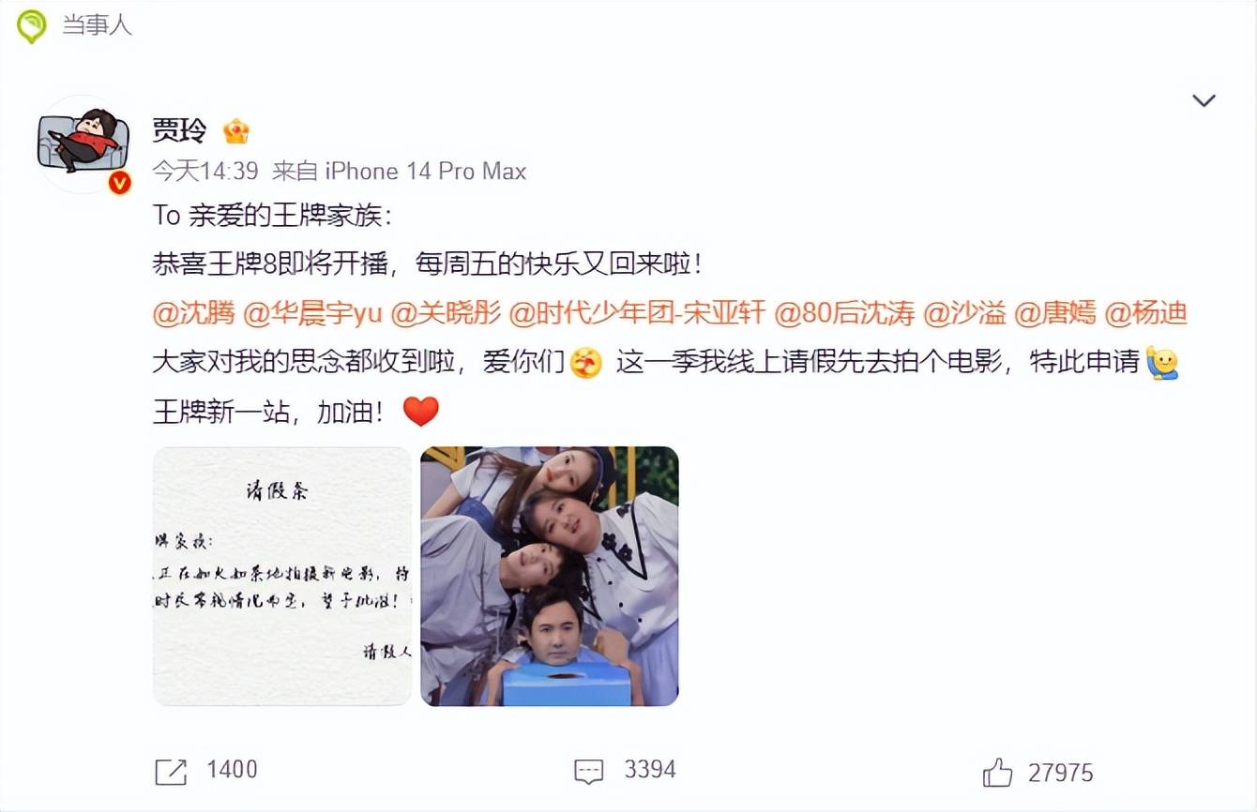Open the comments speech bubble icon
1257x812 pixels.
(588, 772)
